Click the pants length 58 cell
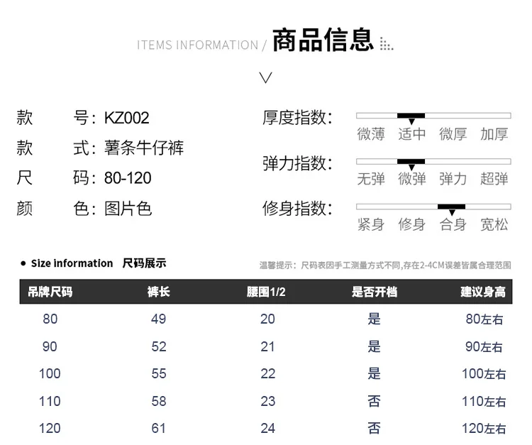Viewport: 532px width, 445px height. pyautogui.click(x=159, y=401)
